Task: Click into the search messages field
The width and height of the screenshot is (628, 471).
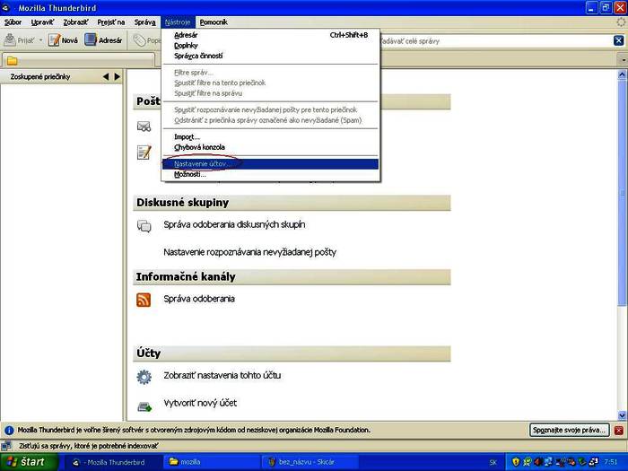Action: (x=496, y=41)
